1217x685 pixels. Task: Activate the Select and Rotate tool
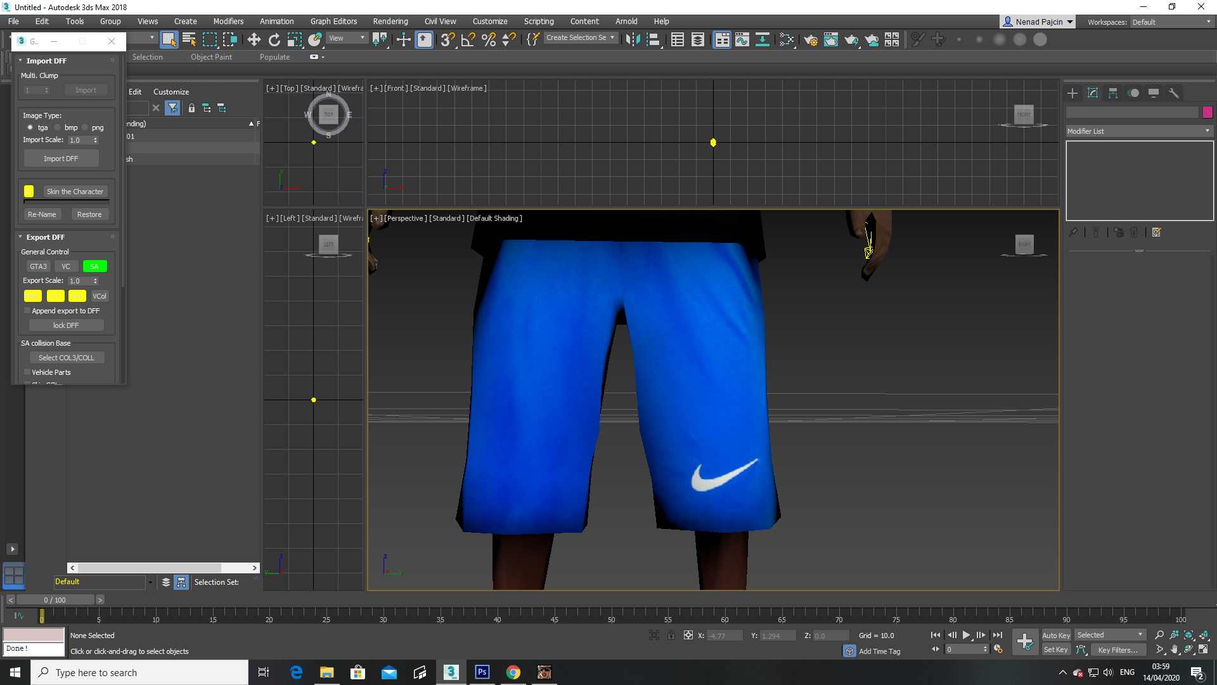click(x=274, y=40)
